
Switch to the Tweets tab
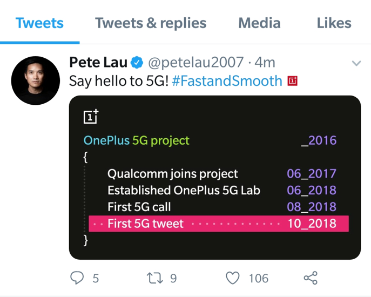click(39, 23)
